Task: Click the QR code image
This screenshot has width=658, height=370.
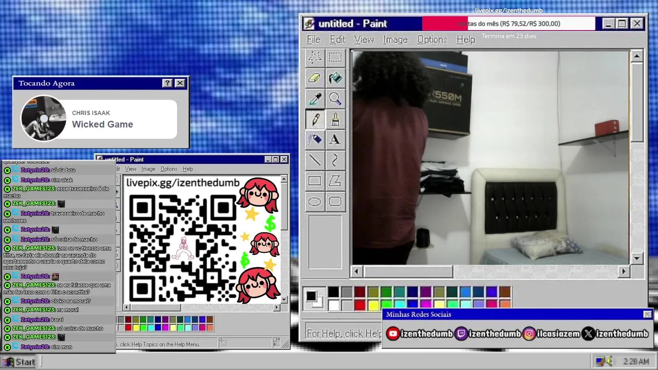Action: (x=182, y=248)
